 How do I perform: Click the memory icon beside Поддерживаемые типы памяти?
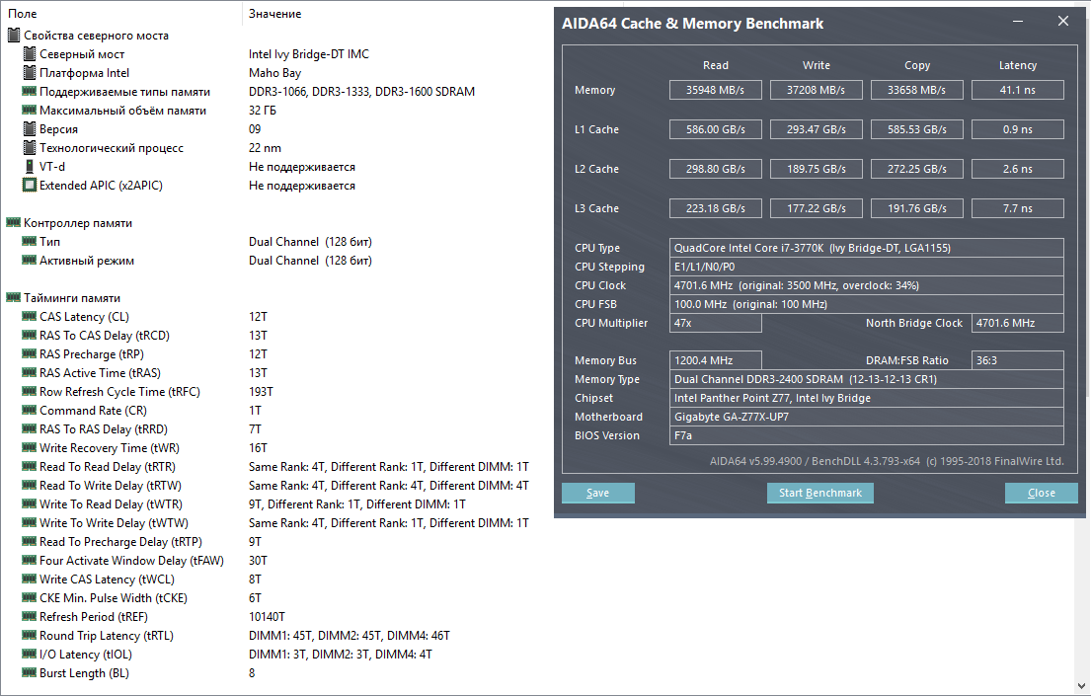[30, 91]
